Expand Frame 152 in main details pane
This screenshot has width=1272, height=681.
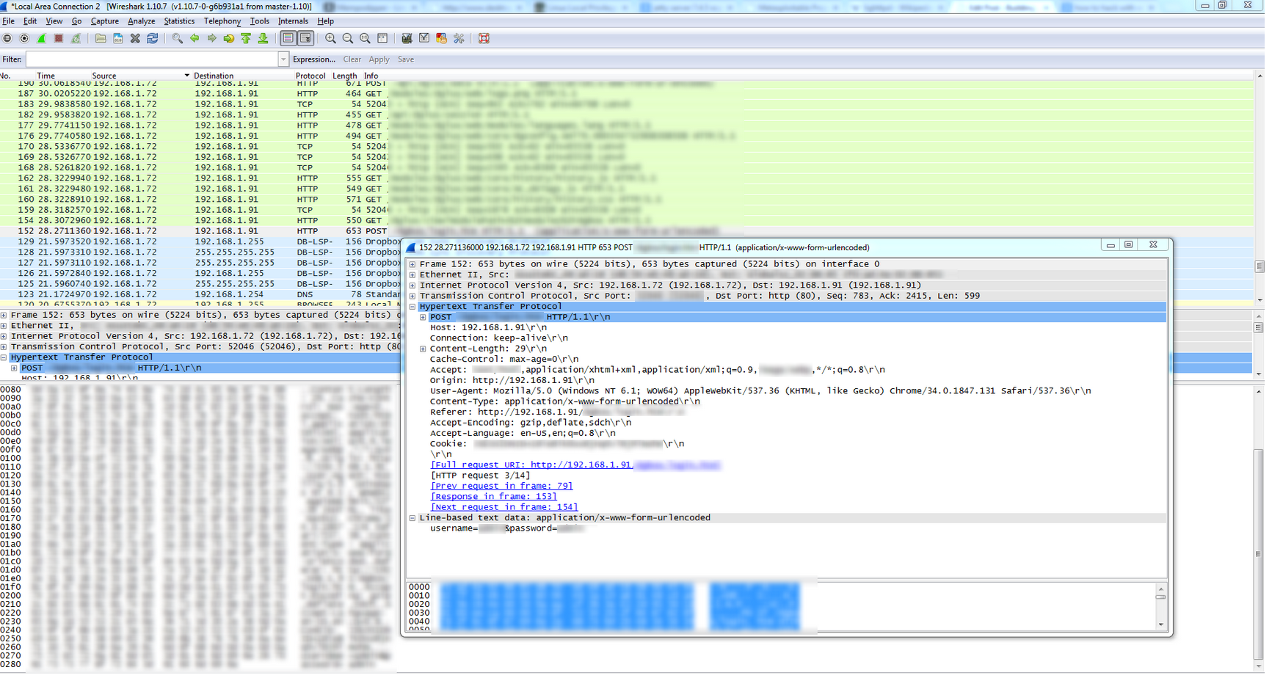(x=4, y=315)
